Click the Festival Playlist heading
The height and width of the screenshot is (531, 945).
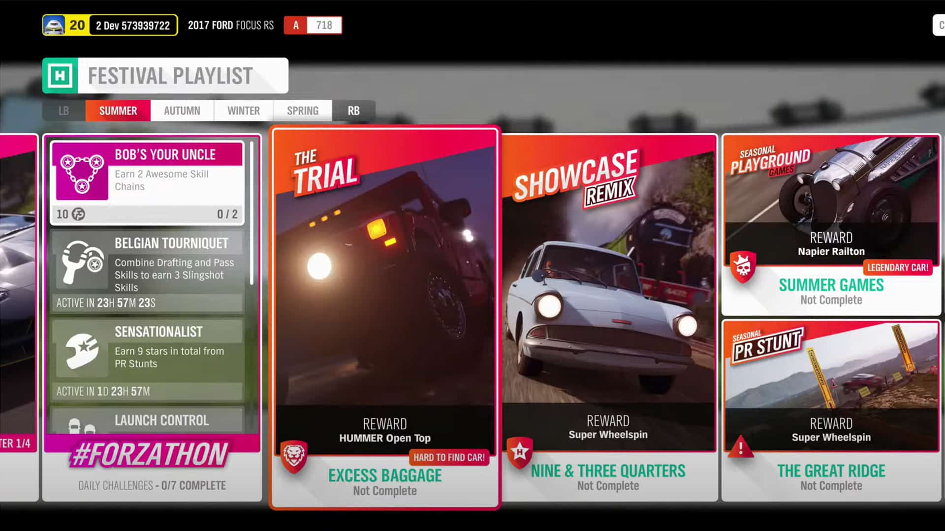point(170,76)
